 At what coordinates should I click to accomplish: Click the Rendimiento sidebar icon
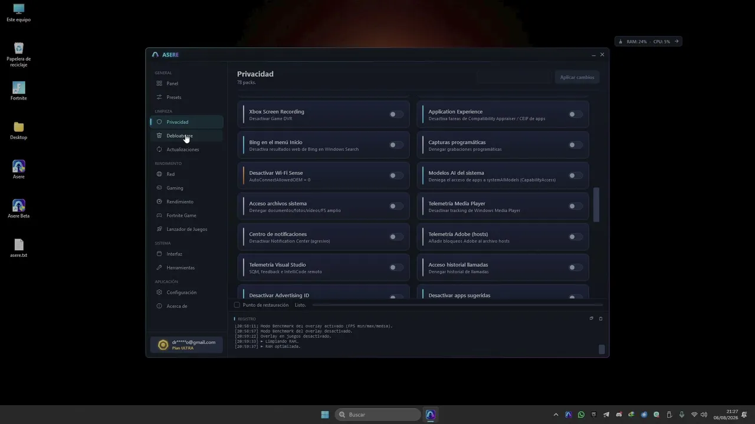click(159, 201)
